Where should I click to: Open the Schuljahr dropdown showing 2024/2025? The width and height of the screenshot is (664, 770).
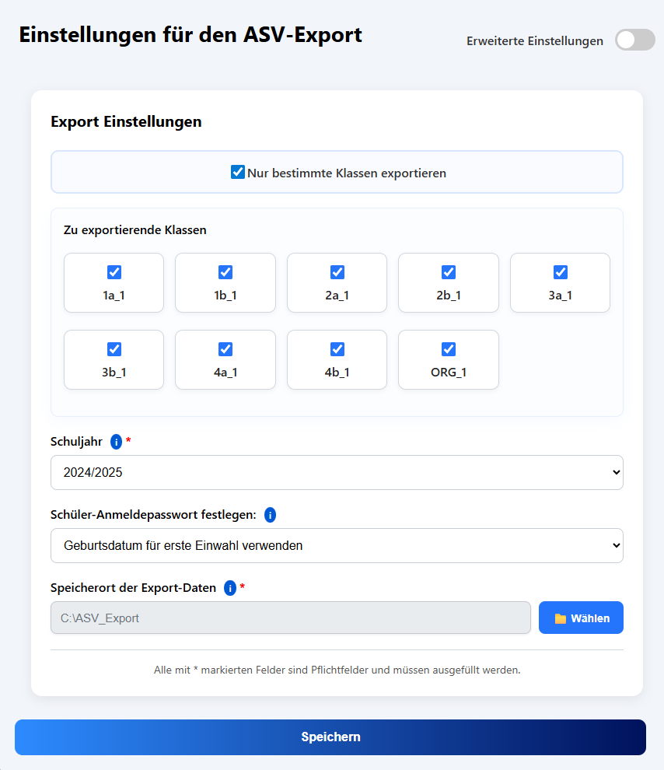(x=337, y=472)
